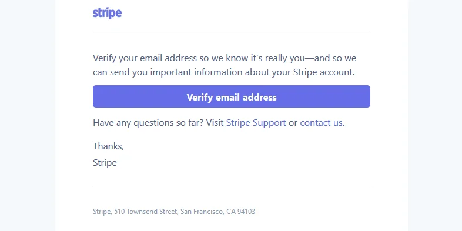Click the Verify email address button

(x=232, y=96)
